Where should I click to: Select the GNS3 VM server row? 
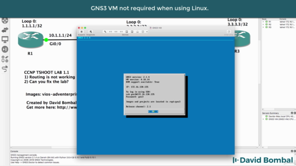278,119
